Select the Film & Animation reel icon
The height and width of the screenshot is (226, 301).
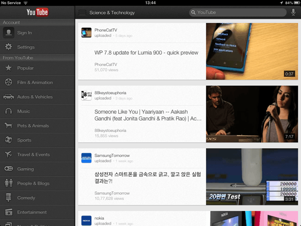pyautogui.click(x=9, y=82)
